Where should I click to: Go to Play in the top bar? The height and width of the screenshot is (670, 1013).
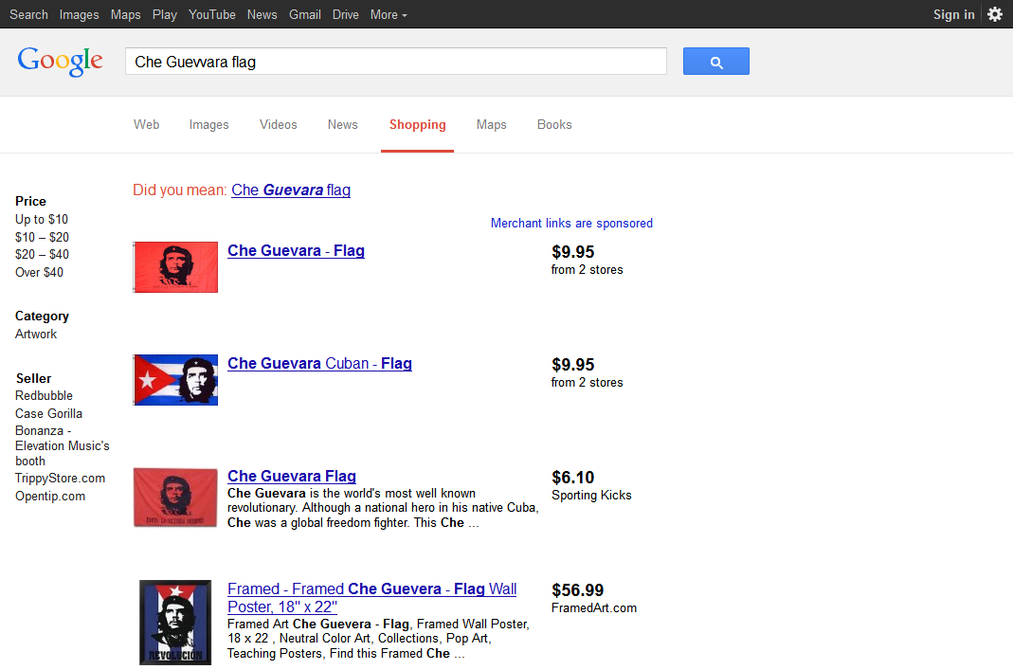164,14
